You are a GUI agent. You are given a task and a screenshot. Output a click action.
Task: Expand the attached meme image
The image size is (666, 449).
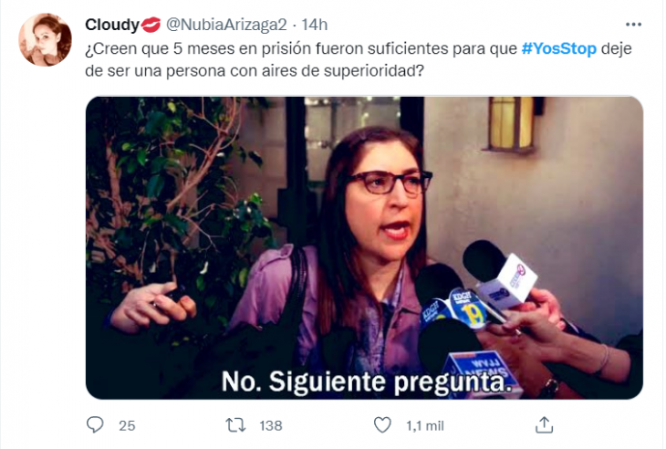[364, 247]
